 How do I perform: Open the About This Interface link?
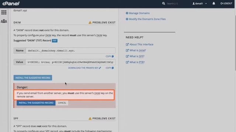pos(141,44)
